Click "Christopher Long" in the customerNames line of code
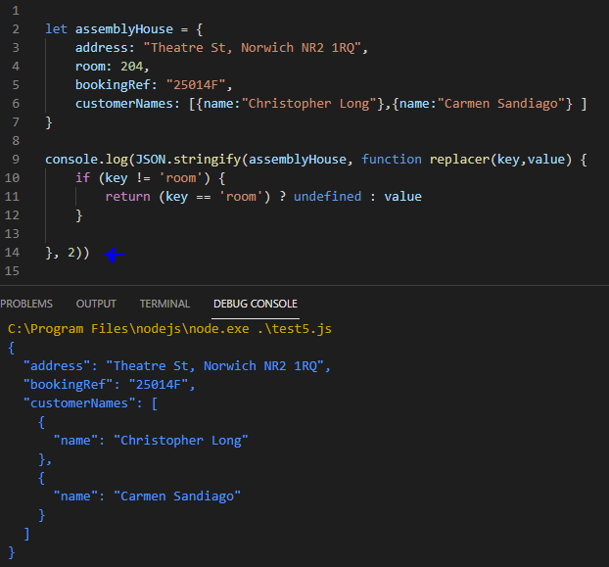Image resolution: width=609 pixels, height=567 pixels. click(x=309, y=104)
